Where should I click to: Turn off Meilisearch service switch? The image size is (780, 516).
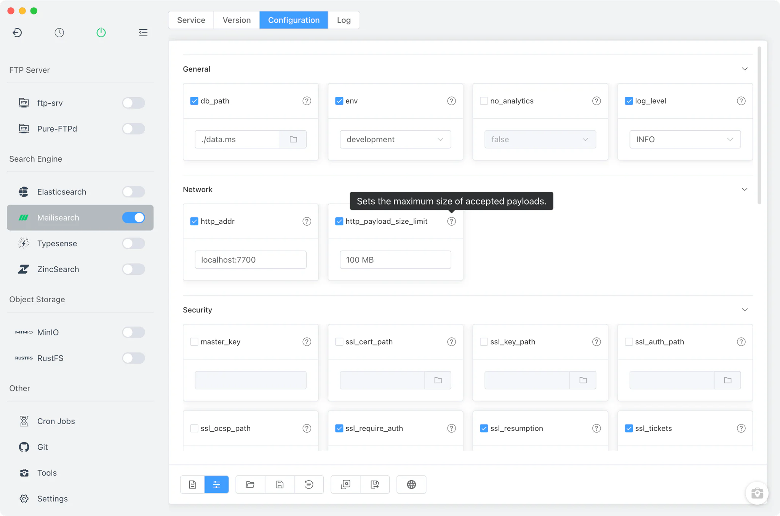click(133, 218)
